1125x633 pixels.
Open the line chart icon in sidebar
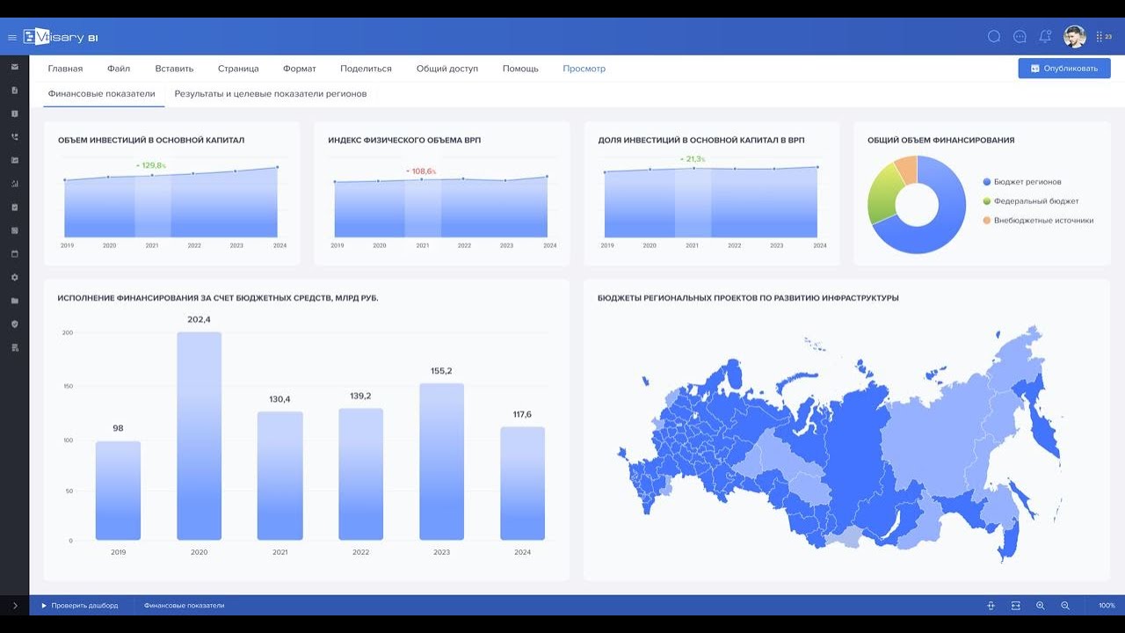pos(15,161)
